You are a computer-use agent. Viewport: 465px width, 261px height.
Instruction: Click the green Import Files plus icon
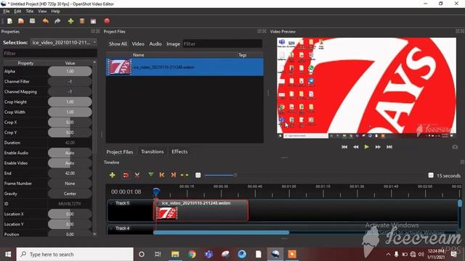tap(70, 21)
